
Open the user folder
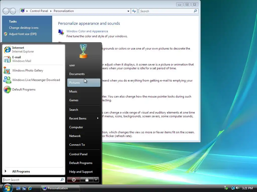coord(84,65)
